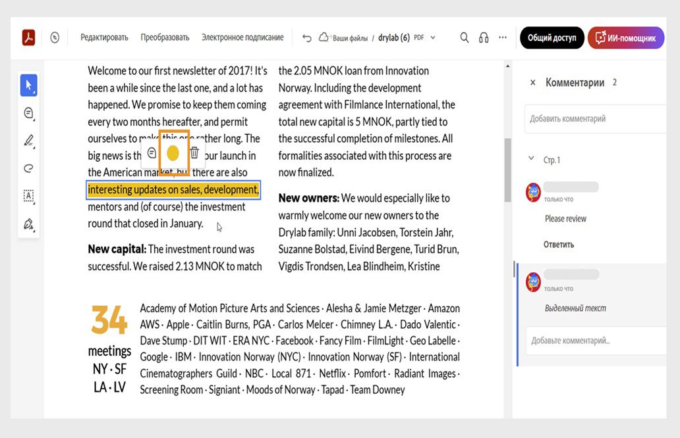Image resolution: width=680 pixels, height=438 pixels.
Task: Open the search magnifier icon
Action: coord(465,37)
